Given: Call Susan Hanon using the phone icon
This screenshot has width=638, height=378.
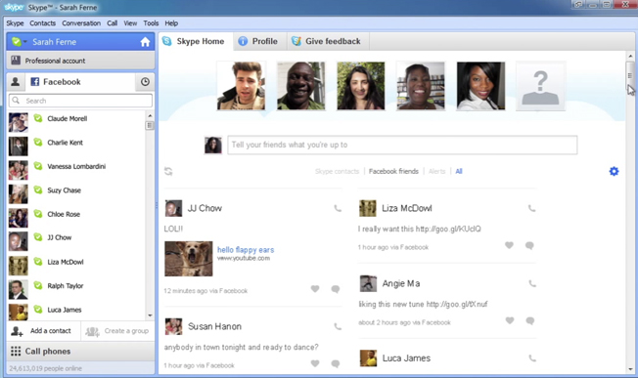Looking at the screenshot, I should click(338, 326).
